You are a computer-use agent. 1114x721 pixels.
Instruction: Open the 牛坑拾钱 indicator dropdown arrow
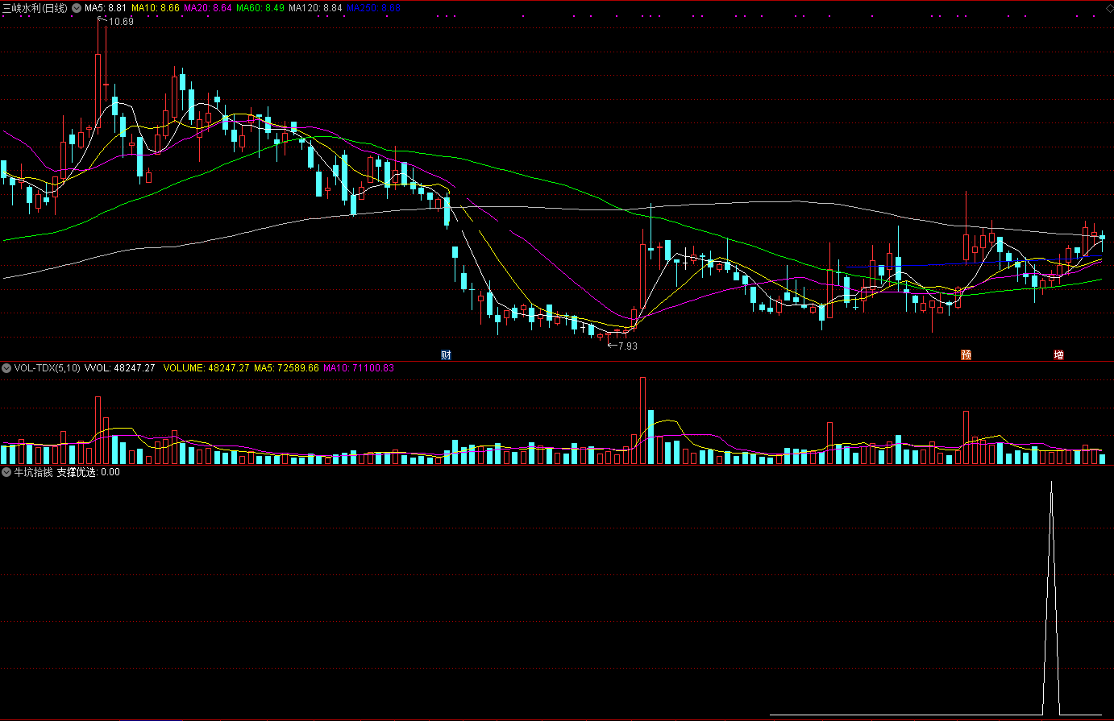tap(6, 472)
